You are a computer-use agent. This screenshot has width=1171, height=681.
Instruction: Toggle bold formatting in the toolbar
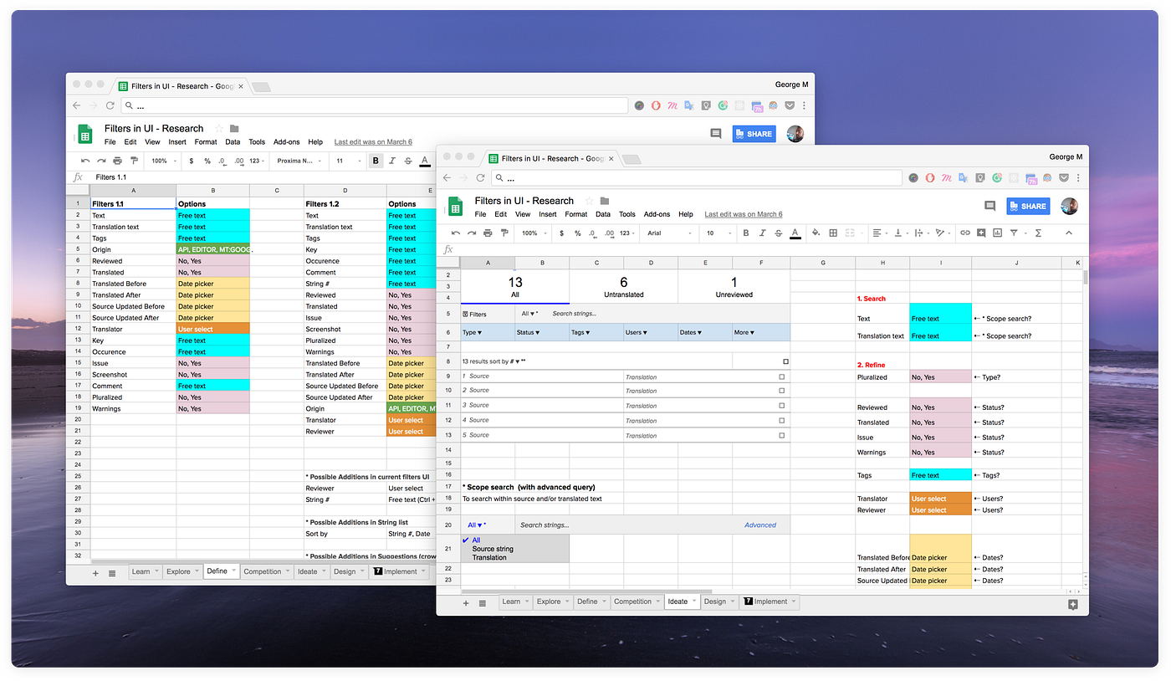click(x=746, y=233)
